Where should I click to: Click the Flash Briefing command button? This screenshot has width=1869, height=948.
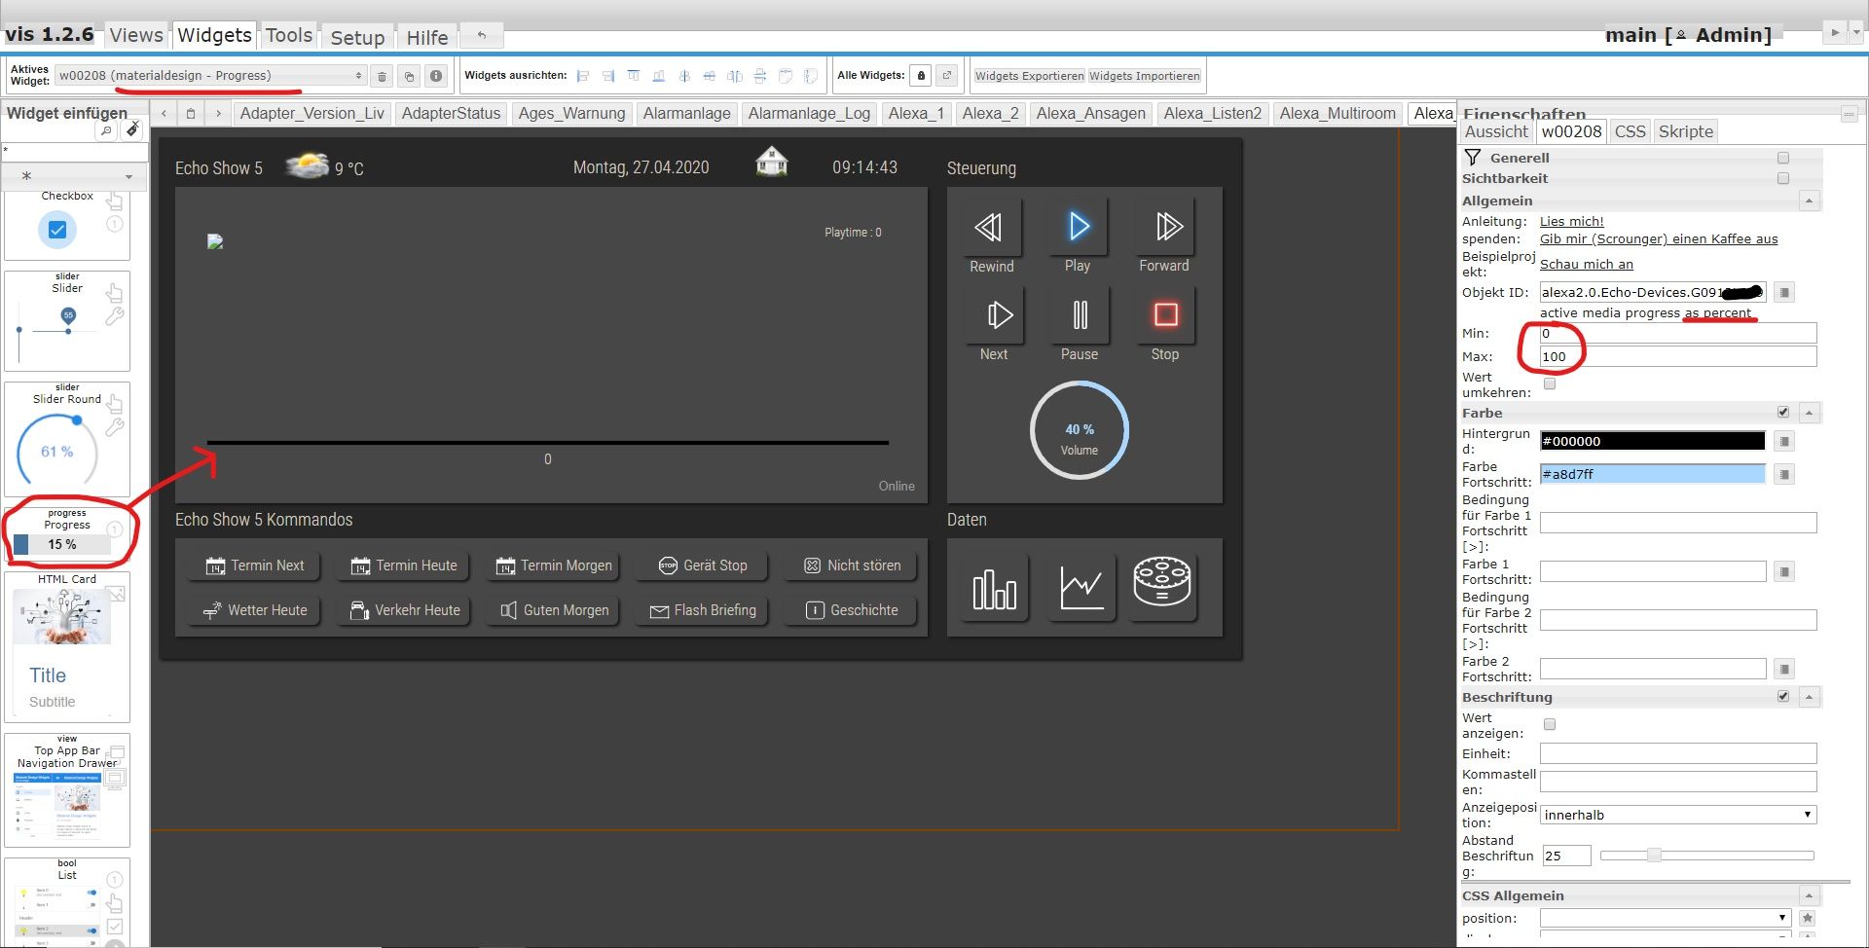(704, 610)
